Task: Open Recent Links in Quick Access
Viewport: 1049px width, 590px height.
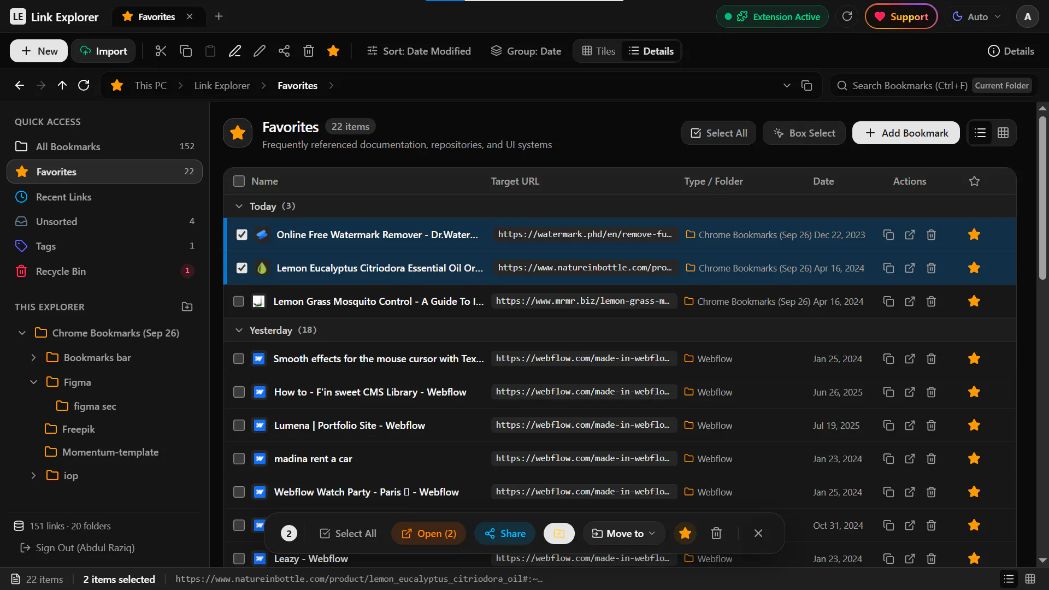Action: 104,197
